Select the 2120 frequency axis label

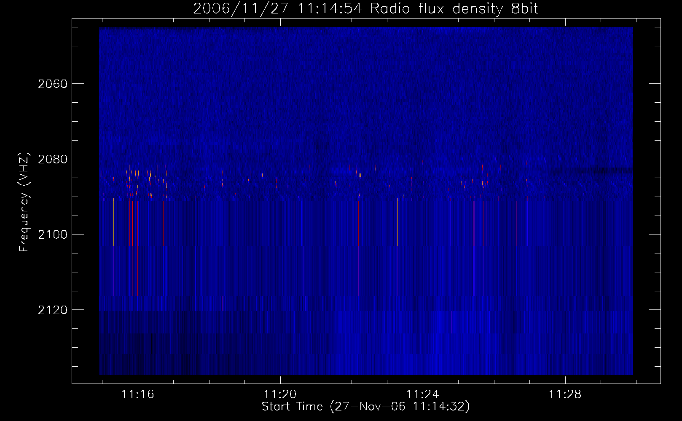53,310
